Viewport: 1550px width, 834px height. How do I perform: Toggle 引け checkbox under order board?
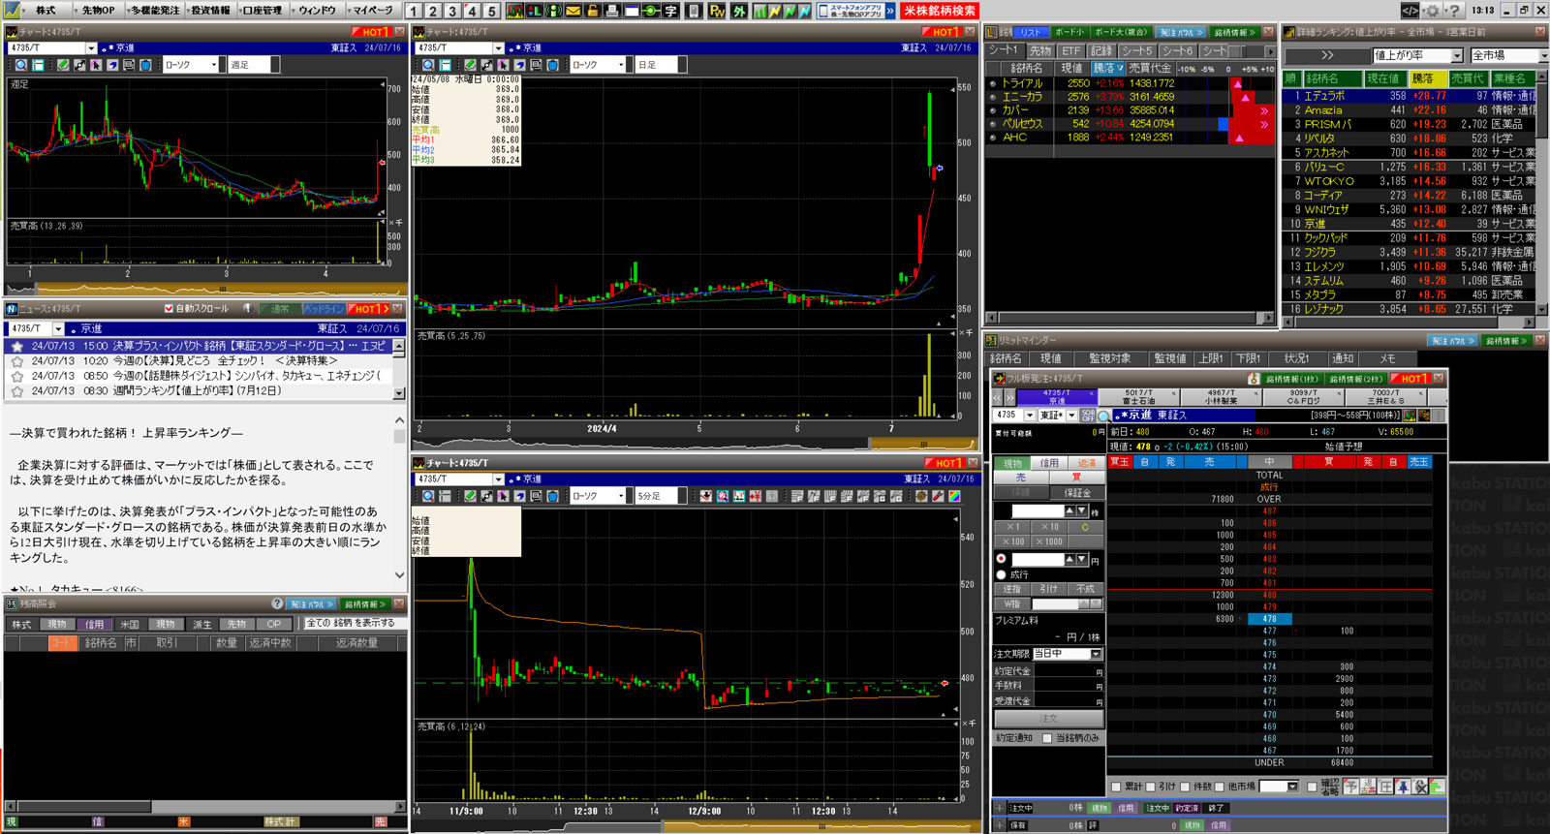click(1150, 787)
